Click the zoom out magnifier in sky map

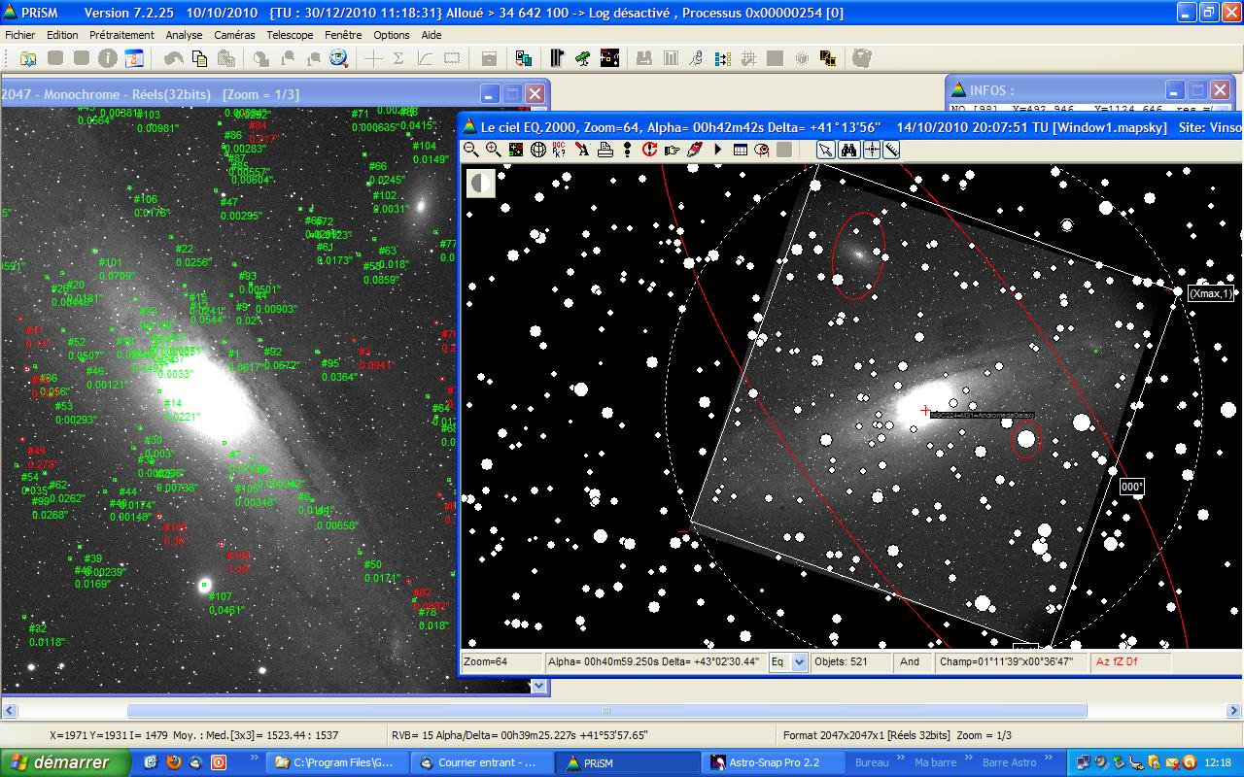[x=471, y=150]
